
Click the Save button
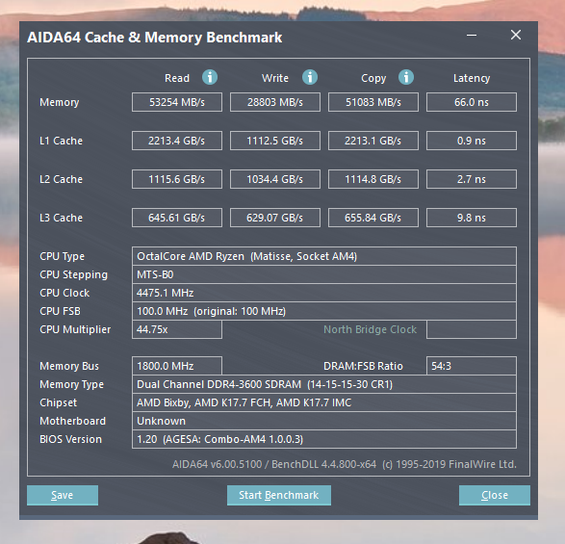63,495
